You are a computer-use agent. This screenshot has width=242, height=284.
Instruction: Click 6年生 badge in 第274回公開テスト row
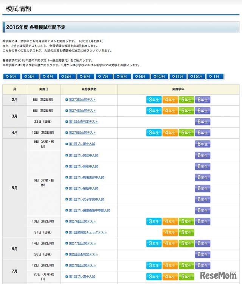(x=203, y=111)
